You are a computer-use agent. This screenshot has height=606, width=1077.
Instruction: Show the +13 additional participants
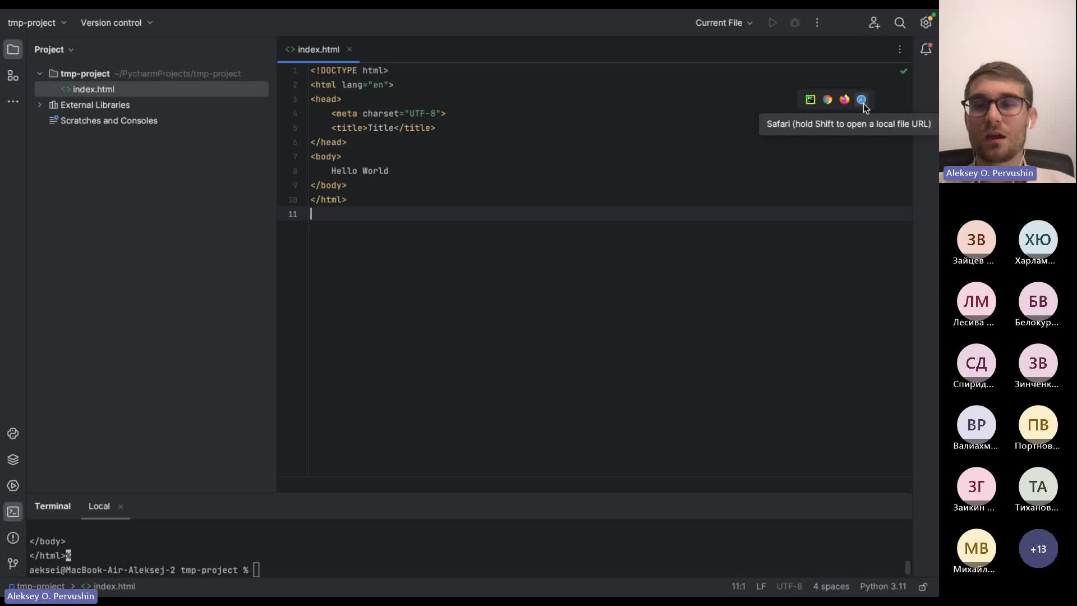coord(1038,549)
